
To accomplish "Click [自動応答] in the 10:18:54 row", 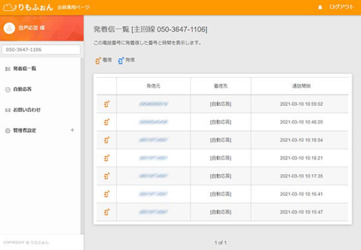I will point(221,140).
